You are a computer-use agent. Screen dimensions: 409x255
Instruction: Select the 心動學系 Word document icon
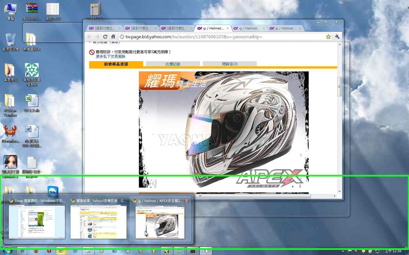pos(32,136)
